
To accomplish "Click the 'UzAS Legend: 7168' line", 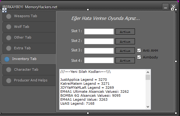I will pos(77,103).
